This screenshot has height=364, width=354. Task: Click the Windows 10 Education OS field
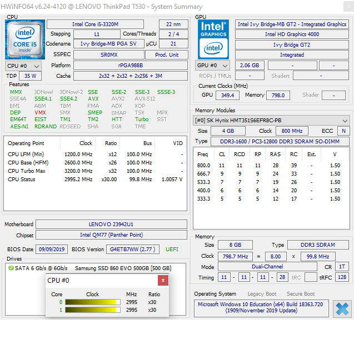pyautogui.click(x=261, y=307)
